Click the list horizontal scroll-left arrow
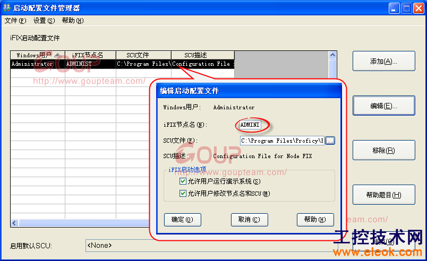This screenshot has width=427, height=261. click(15, 223)
